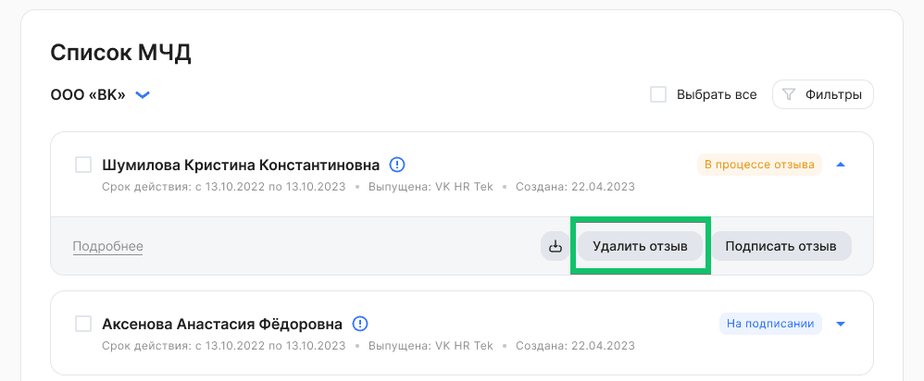924x381 pixels.
Task: Click the Удалить отзыв button
Action: 640,246
